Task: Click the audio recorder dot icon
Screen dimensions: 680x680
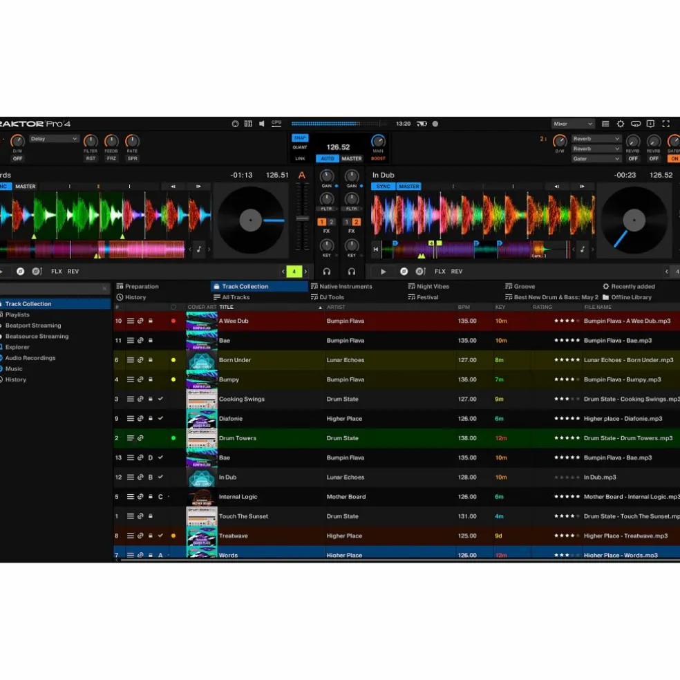Action: [435, 124]
